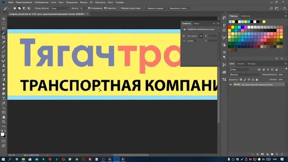The height and width of the screenshot is (162, 288).
Task: Toggle the Contiguous checkbox
Action: pyautogui.click(x=105, y=8)
